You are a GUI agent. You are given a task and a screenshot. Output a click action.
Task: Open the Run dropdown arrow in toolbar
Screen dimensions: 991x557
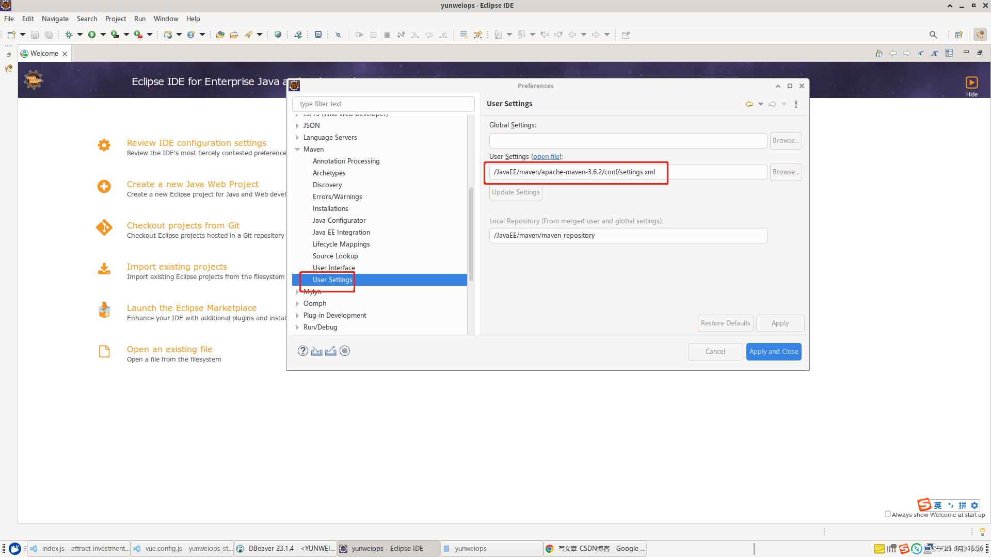pos(103,35)
